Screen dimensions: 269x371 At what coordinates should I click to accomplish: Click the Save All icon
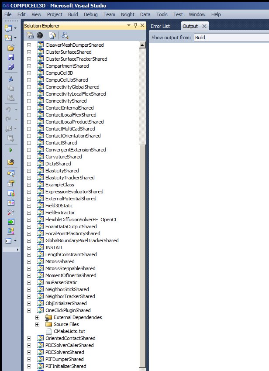pos(11,67)
